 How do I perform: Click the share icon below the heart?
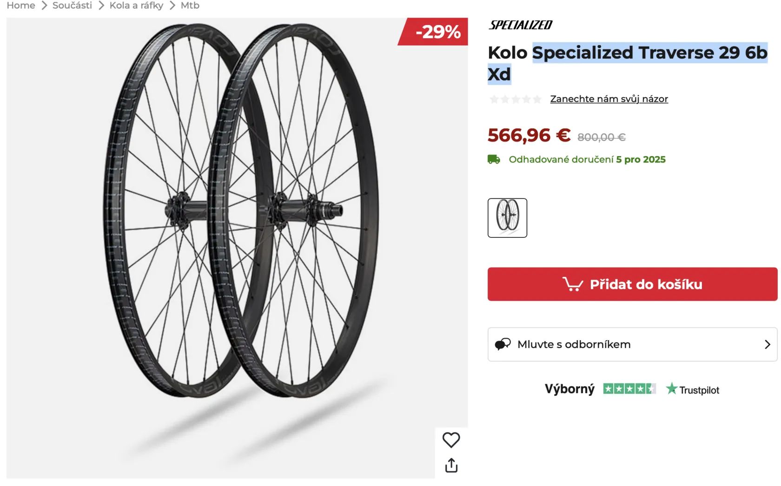point(451,465)
